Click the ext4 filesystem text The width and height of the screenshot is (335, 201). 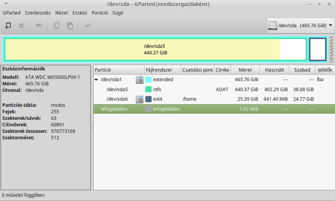coord(158,99)
